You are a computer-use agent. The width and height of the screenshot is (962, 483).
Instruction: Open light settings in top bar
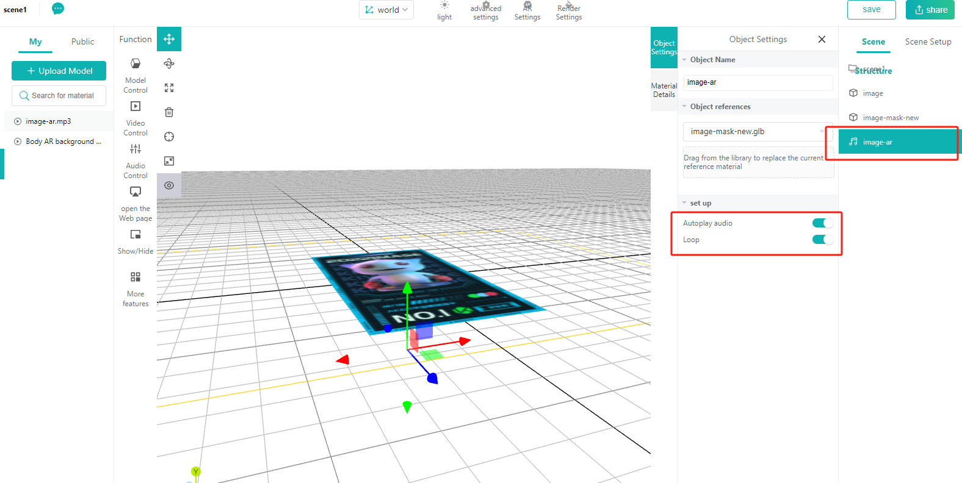(444, 11)
